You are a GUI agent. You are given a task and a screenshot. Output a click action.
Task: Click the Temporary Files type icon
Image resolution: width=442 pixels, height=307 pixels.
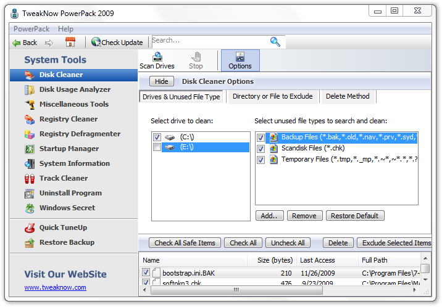tap(273, 160)
